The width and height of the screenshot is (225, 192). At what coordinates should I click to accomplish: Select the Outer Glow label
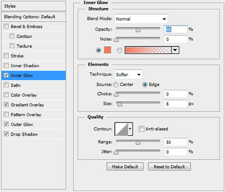click(22, 124)
